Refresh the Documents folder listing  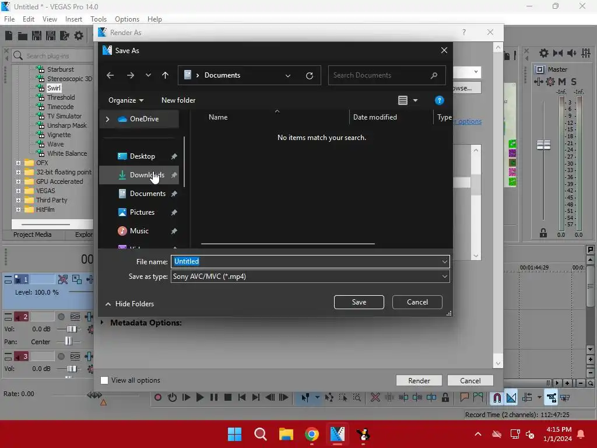(x=310, y=75)
